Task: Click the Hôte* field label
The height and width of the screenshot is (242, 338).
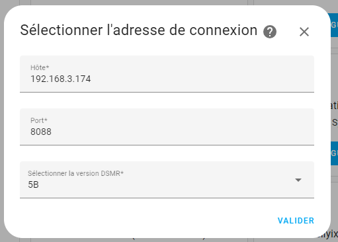Action: pos(40,67)
